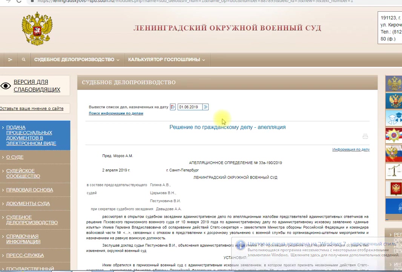Click the date field showing 01.06.2019
Viewport: 402px width, 272px height.
pyautogui.click(x=190, y=107)
